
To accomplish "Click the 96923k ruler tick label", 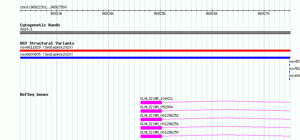I will point(56,13).
